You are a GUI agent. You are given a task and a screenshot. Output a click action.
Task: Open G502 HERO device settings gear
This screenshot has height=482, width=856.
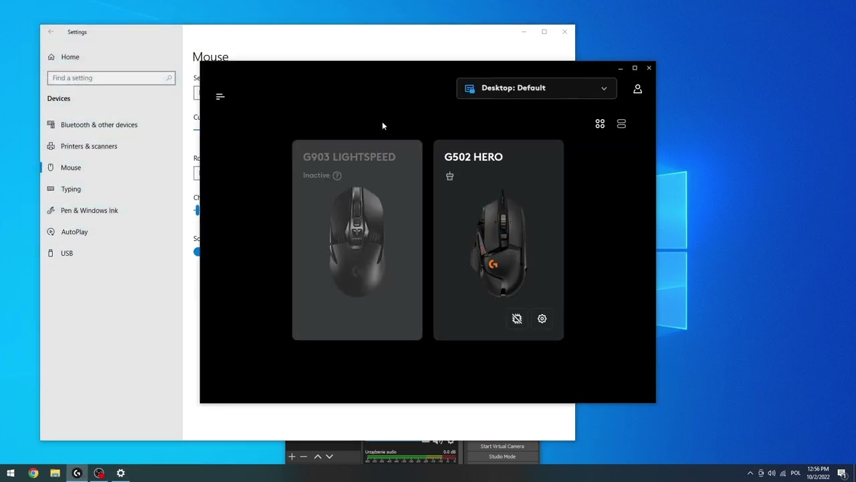coord(542,319)
